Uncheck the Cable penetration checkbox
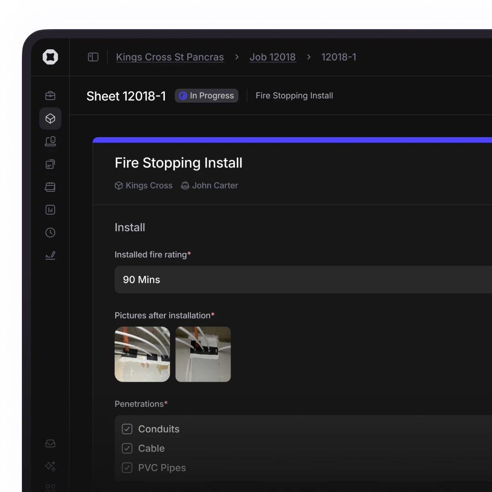Viewport: 492px width, 492px height. 127,448
